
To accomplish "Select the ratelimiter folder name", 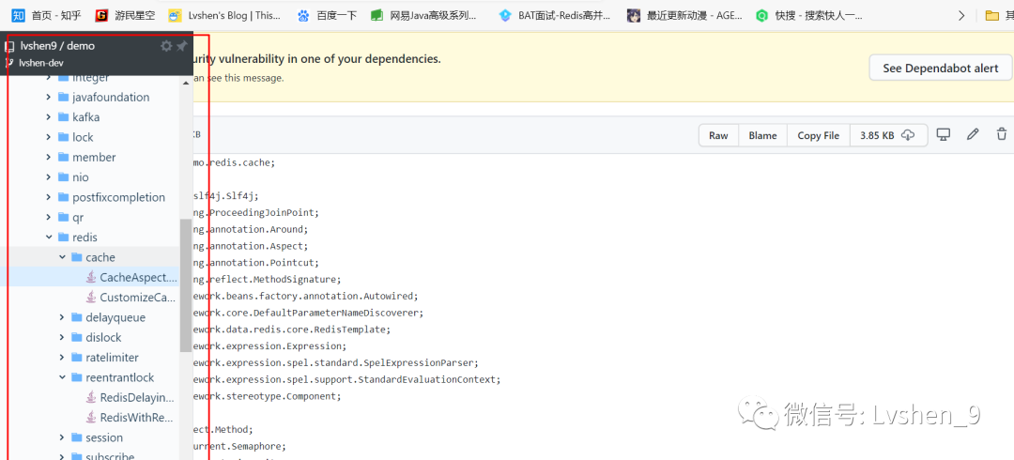I will [x=113, y=358].
